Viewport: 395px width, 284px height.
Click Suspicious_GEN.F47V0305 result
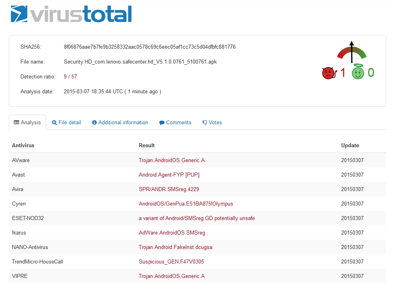click(171, 262)
